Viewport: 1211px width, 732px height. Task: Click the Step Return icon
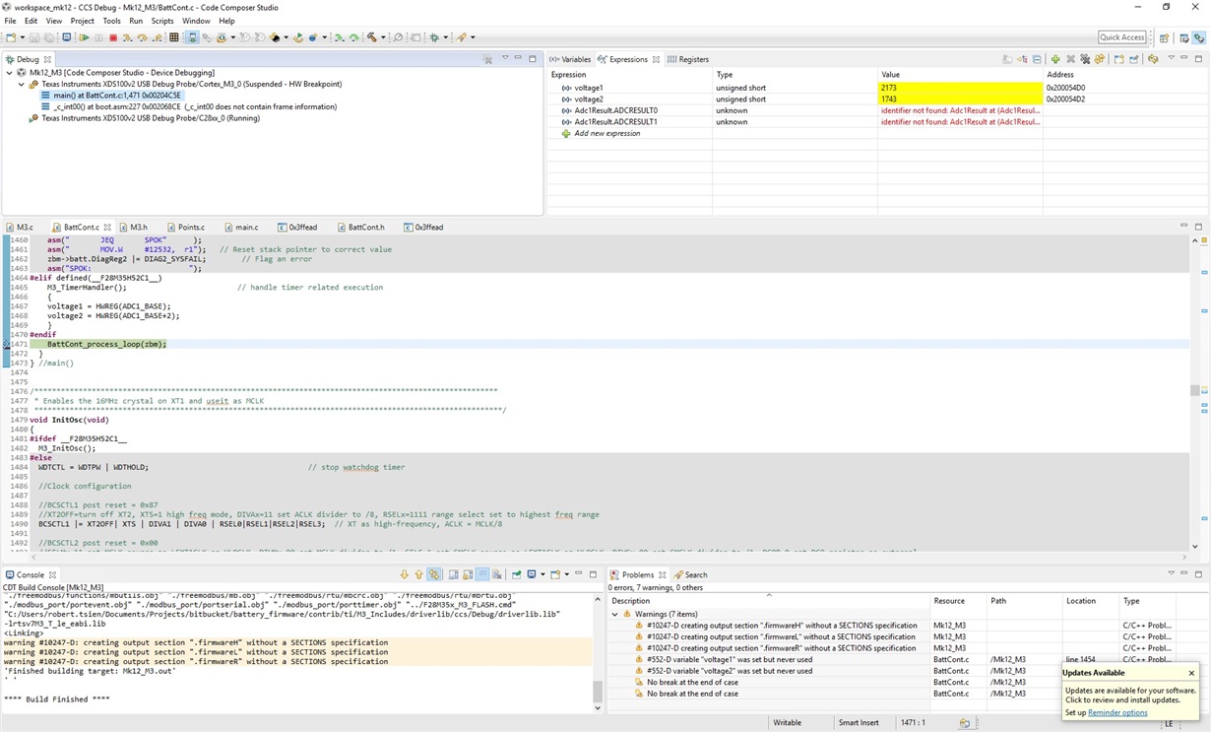158,37
